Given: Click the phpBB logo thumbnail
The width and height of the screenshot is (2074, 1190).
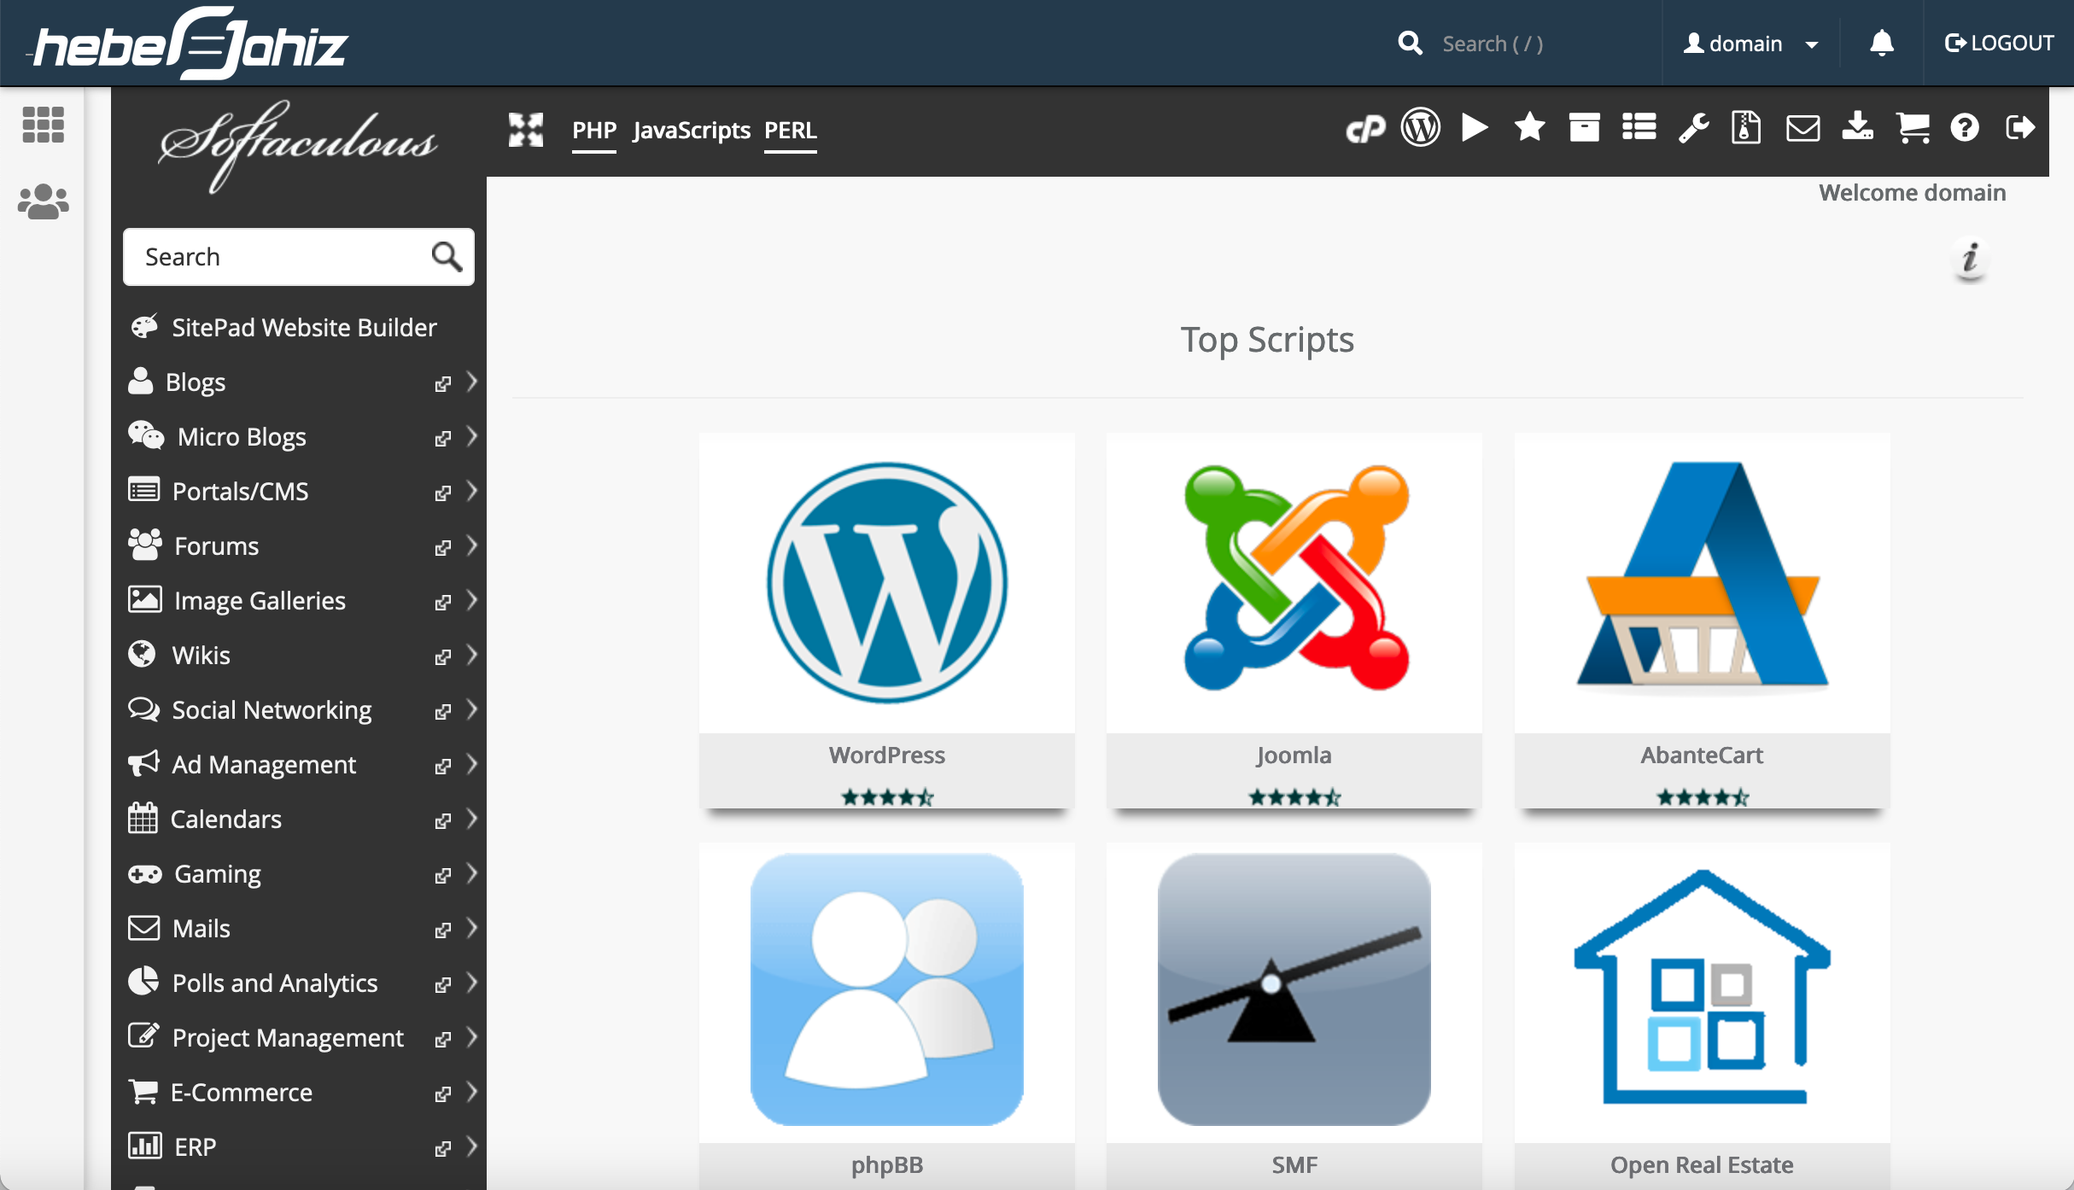Looking at the screenshot, I should click(x=886, y=989).
